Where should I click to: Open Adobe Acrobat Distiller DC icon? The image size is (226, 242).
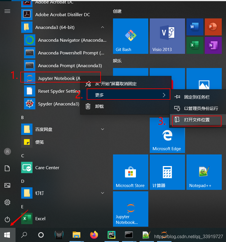27,14
